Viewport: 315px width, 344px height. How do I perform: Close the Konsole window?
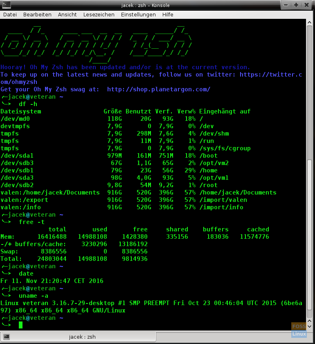(306, 5)
